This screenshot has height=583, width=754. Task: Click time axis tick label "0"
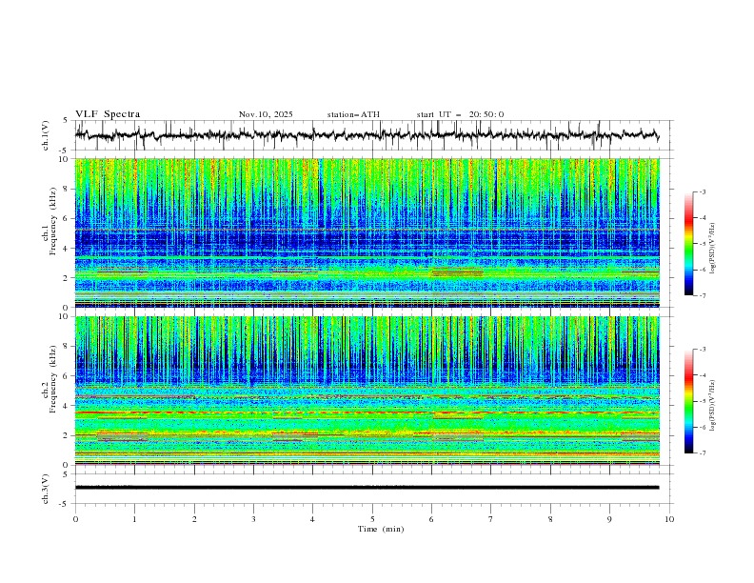click(75, 519)
